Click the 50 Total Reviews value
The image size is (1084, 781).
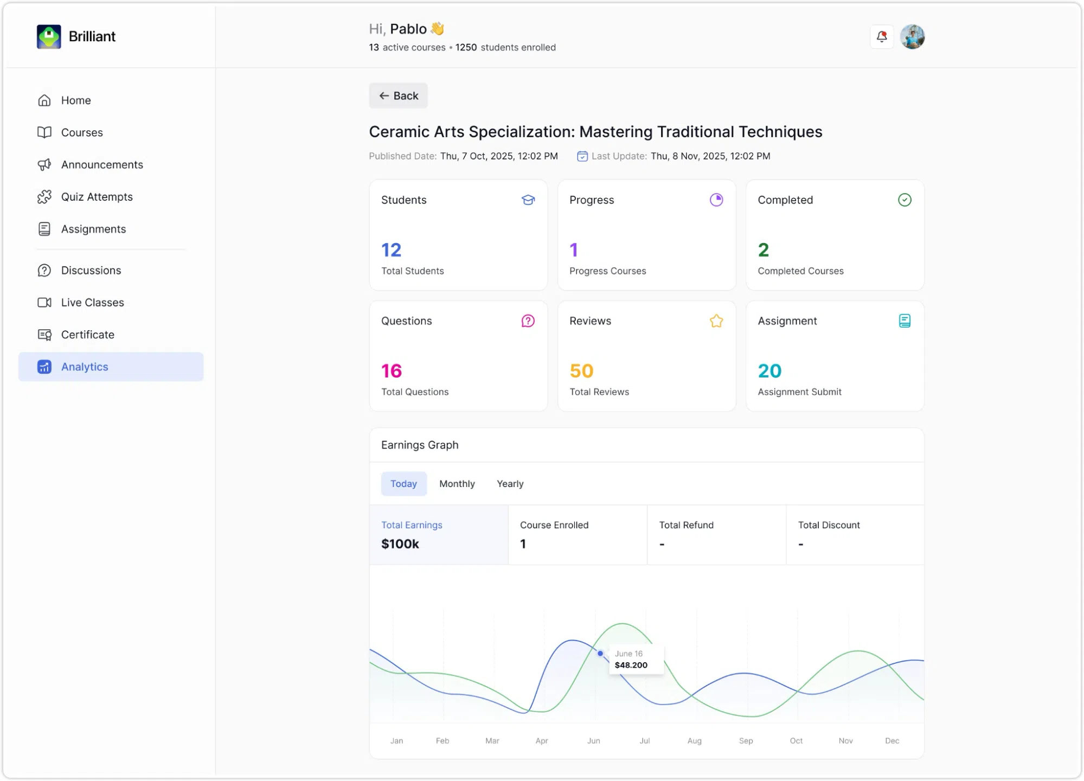(x=581, y=371)
